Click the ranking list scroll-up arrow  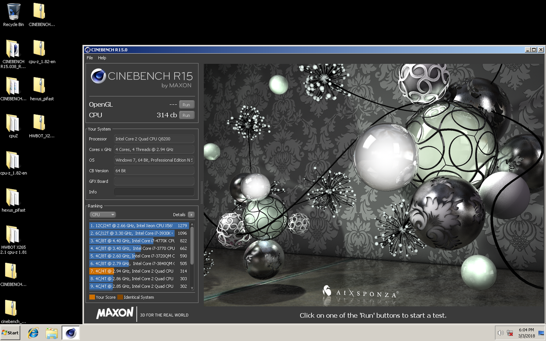click(x=192, y=224)
